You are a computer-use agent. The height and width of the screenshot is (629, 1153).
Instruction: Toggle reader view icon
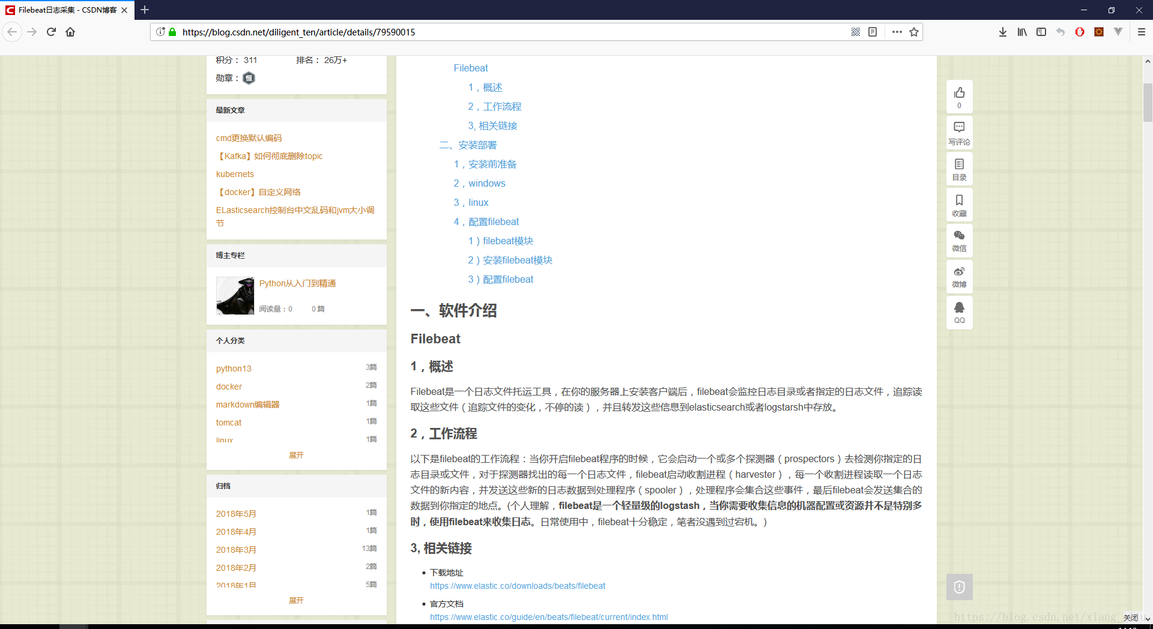[x=873, y=32]
